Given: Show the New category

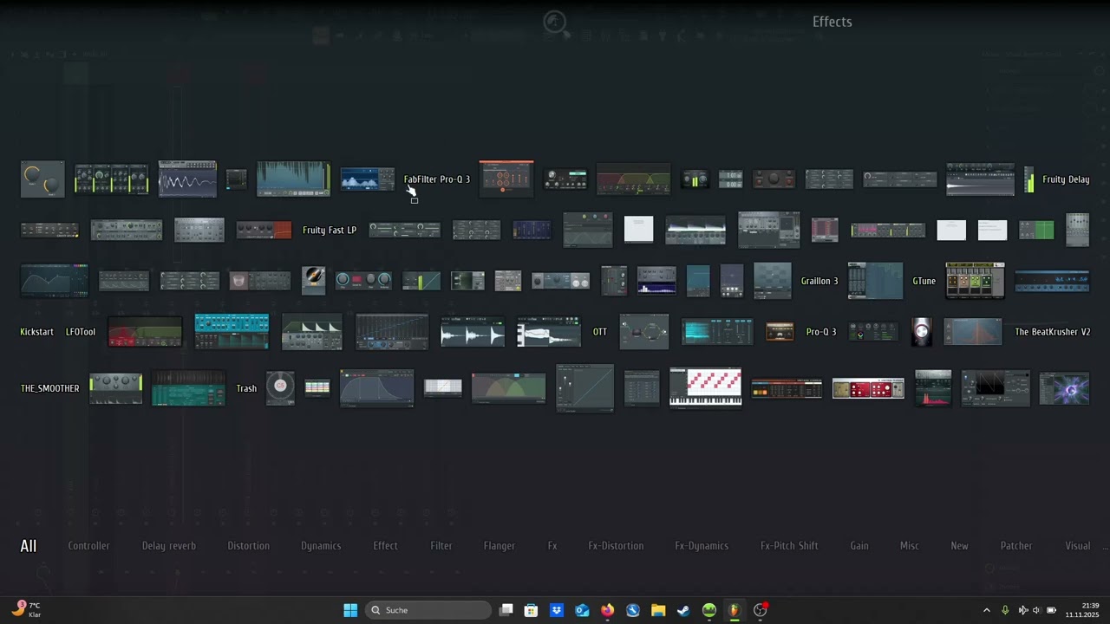Looking at the screenshot, I should (960, 546).
